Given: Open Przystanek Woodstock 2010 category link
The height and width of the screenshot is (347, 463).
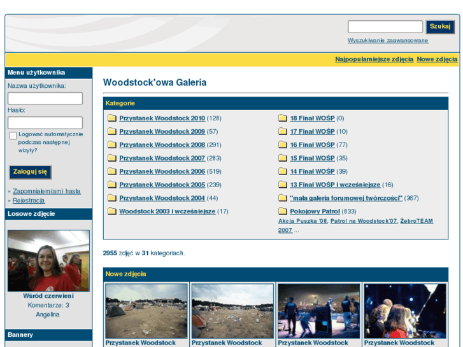Looking at the screenshot, I should click(x=162, y=118).
